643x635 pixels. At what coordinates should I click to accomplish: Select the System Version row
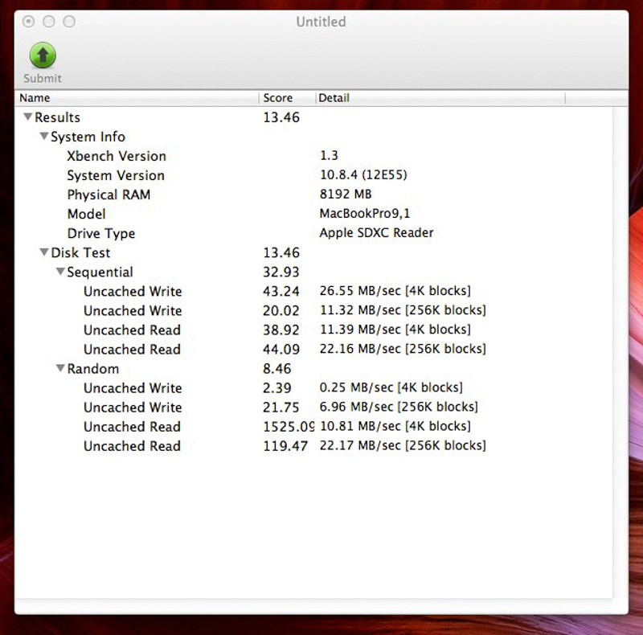pyautogui.click(x=116, y=175)
